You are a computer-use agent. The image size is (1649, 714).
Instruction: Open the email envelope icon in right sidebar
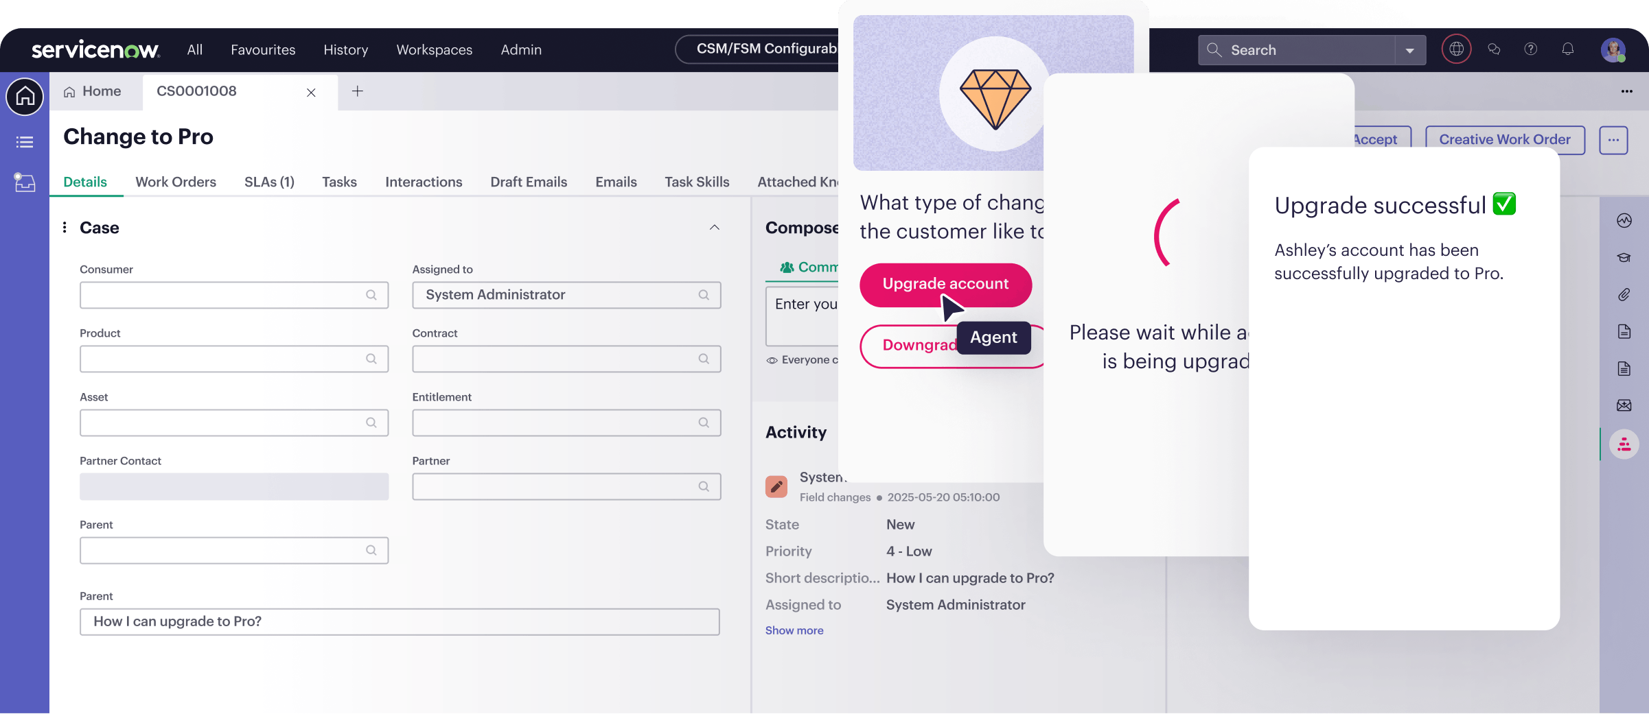(1624, 406)
